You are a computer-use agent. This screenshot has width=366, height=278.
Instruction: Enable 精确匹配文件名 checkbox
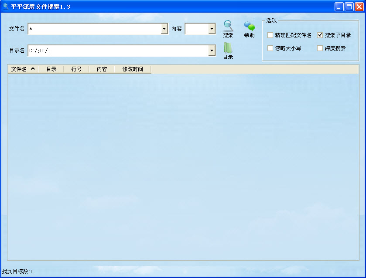point(270,35)
